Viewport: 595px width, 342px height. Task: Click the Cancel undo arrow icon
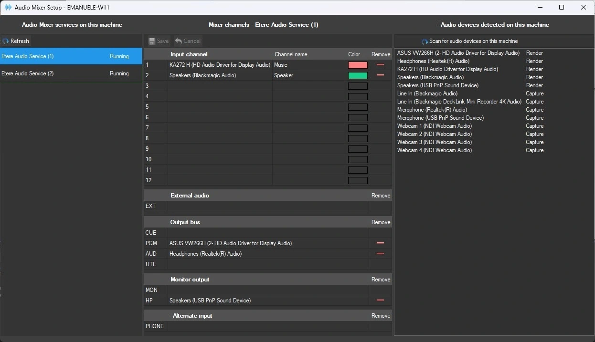tap(179, 41)
